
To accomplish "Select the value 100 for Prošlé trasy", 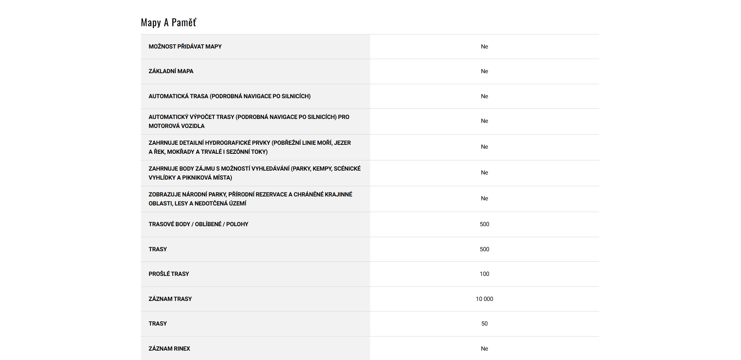I will [484, 274].
